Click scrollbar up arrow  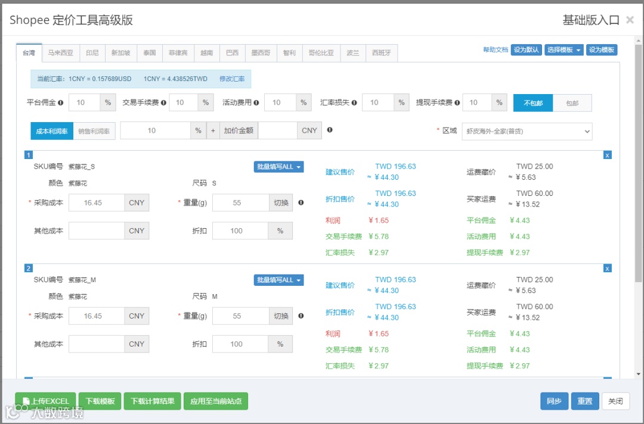click(x=638, y=40)
